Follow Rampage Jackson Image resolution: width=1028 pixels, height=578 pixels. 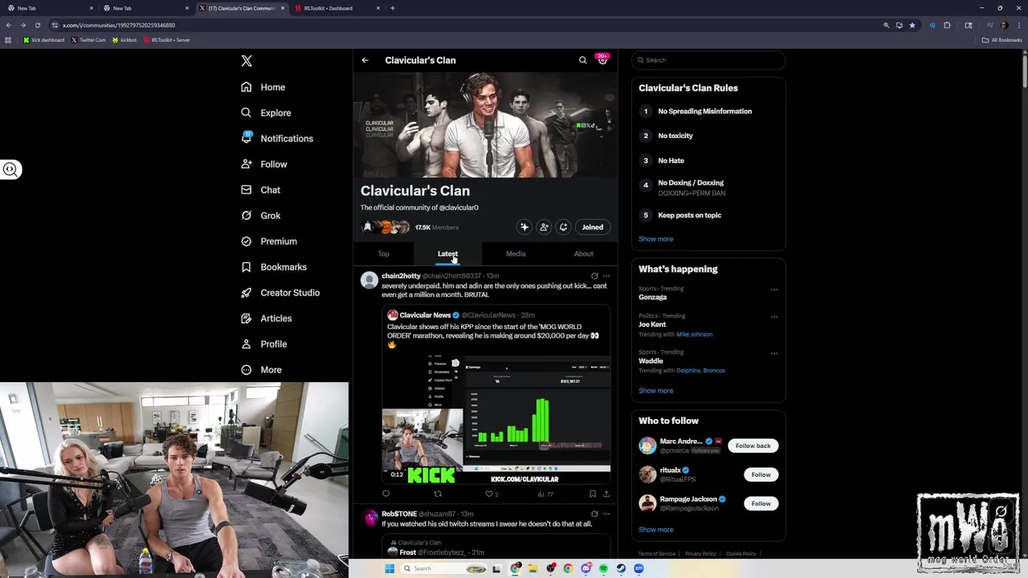(761, 503)
